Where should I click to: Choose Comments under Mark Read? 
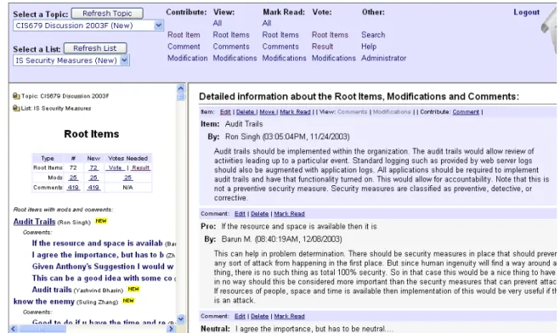[280, 47]
